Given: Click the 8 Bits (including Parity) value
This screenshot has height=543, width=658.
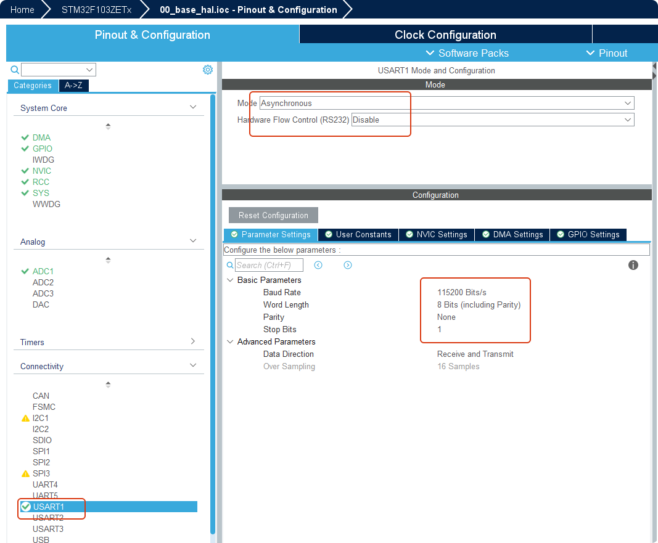Looking at the screenshot, I should pyautogui.click(x=479, y=305).
